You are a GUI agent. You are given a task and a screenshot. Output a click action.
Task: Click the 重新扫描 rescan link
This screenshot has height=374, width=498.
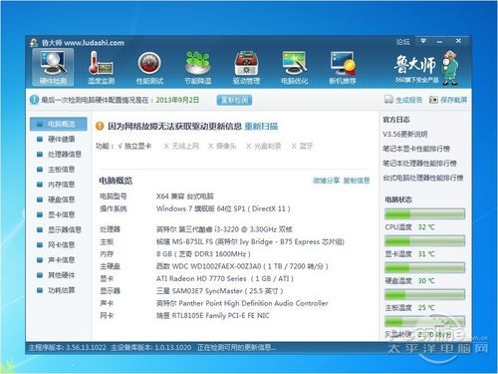[x=261, y=127]
